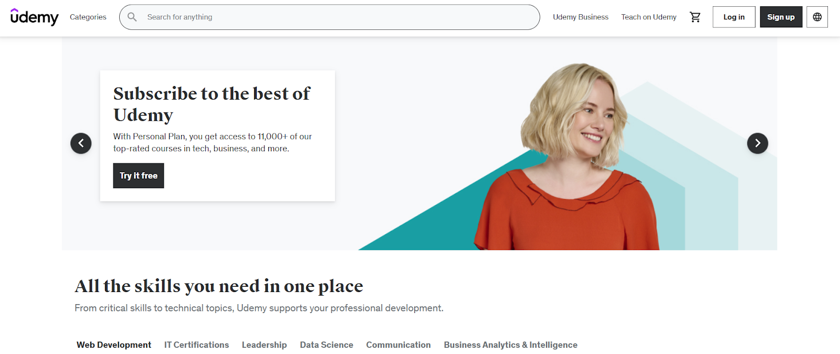Click the Log in button
The height and width of the screenshot is (354, 840).
[734, 17]
